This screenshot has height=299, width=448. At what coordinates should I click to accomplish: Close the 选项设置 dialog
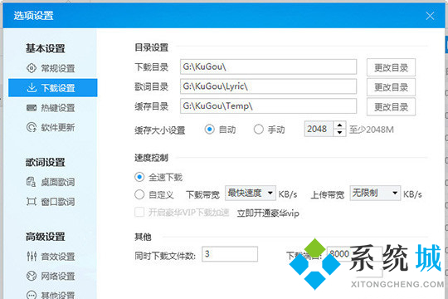(430, 16)
